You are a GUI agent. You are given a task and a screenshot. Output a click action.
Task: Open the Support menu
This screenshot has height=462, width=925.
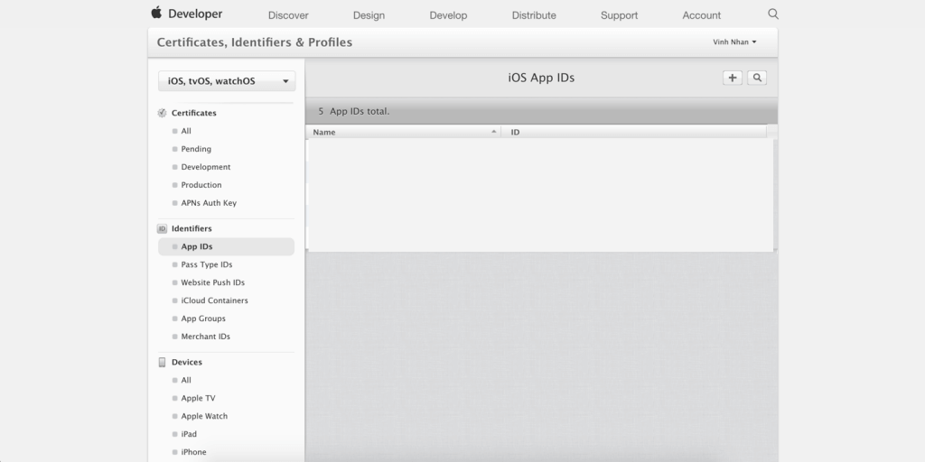[619, 15]
